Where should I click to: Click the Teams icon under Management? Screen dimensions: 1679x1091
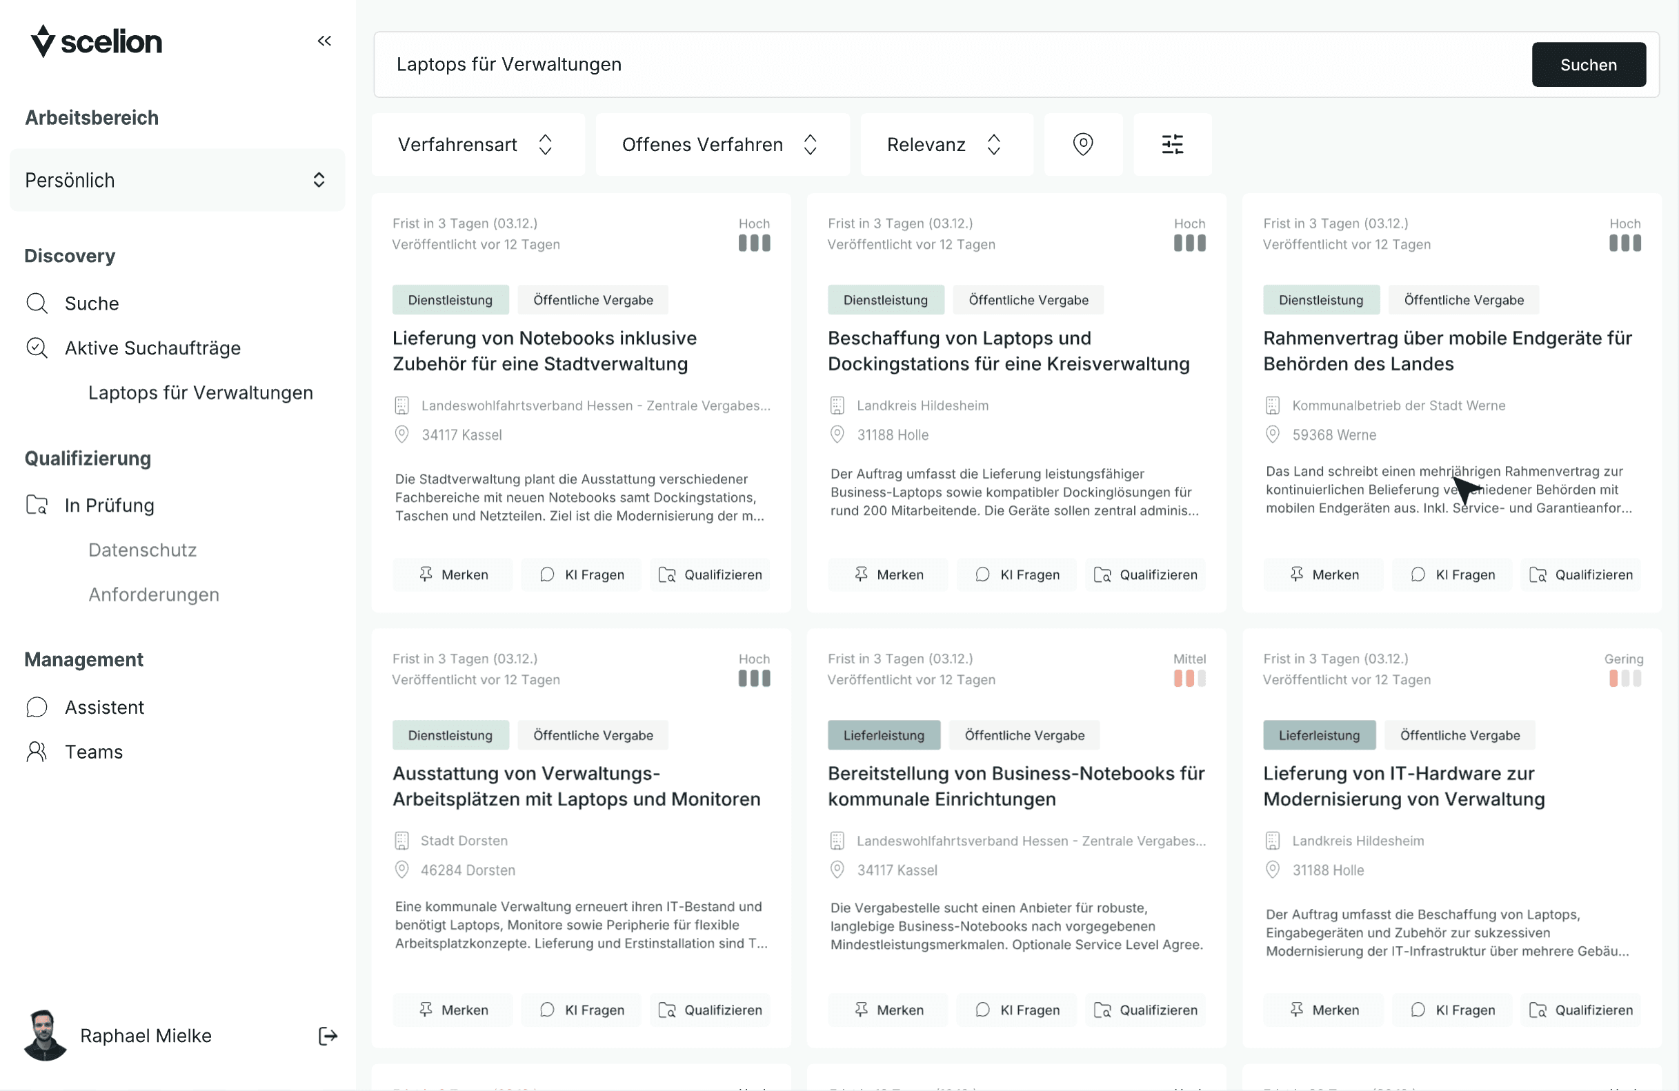coord(37,751)
